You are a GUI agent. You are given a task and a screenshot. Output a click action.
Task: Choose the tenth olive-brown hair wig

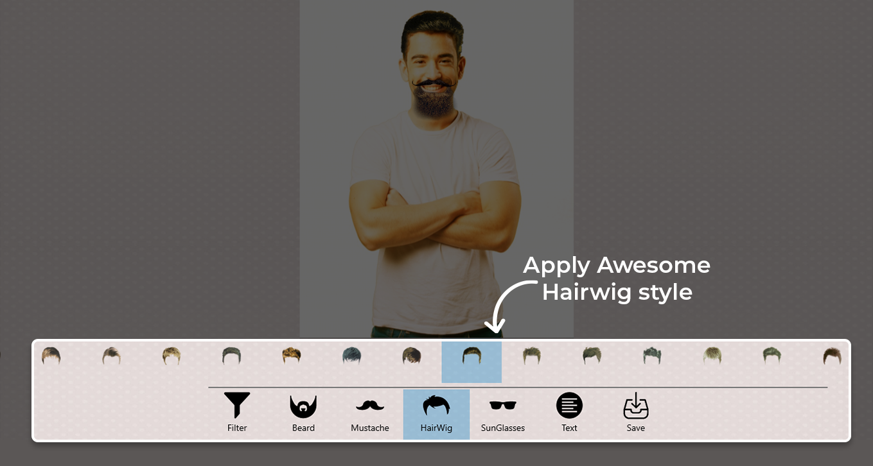pos(592,356)
